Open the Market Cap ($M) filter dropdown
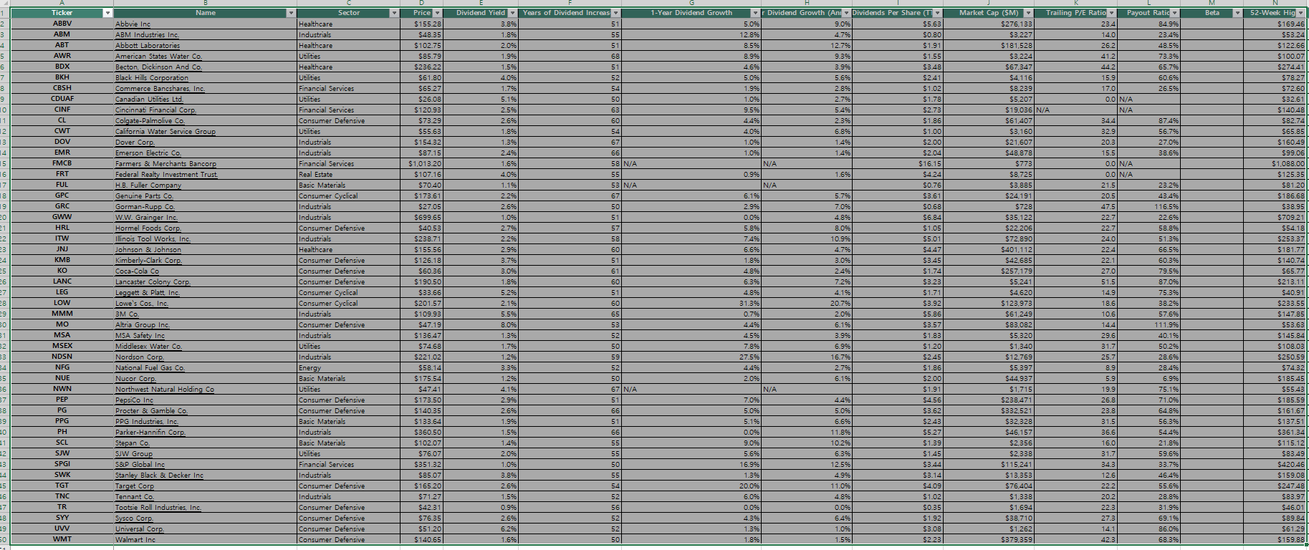The image size is (1309, 550). 1029,13
